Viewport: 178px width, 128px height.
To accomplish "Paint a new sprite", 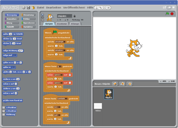I will pos(115,84).
